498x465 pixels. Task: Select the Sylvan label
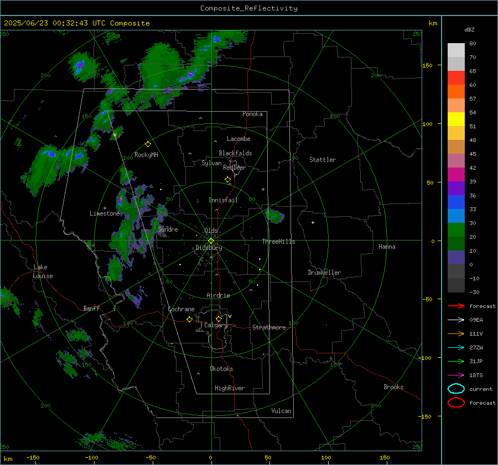tap(211, 163)
